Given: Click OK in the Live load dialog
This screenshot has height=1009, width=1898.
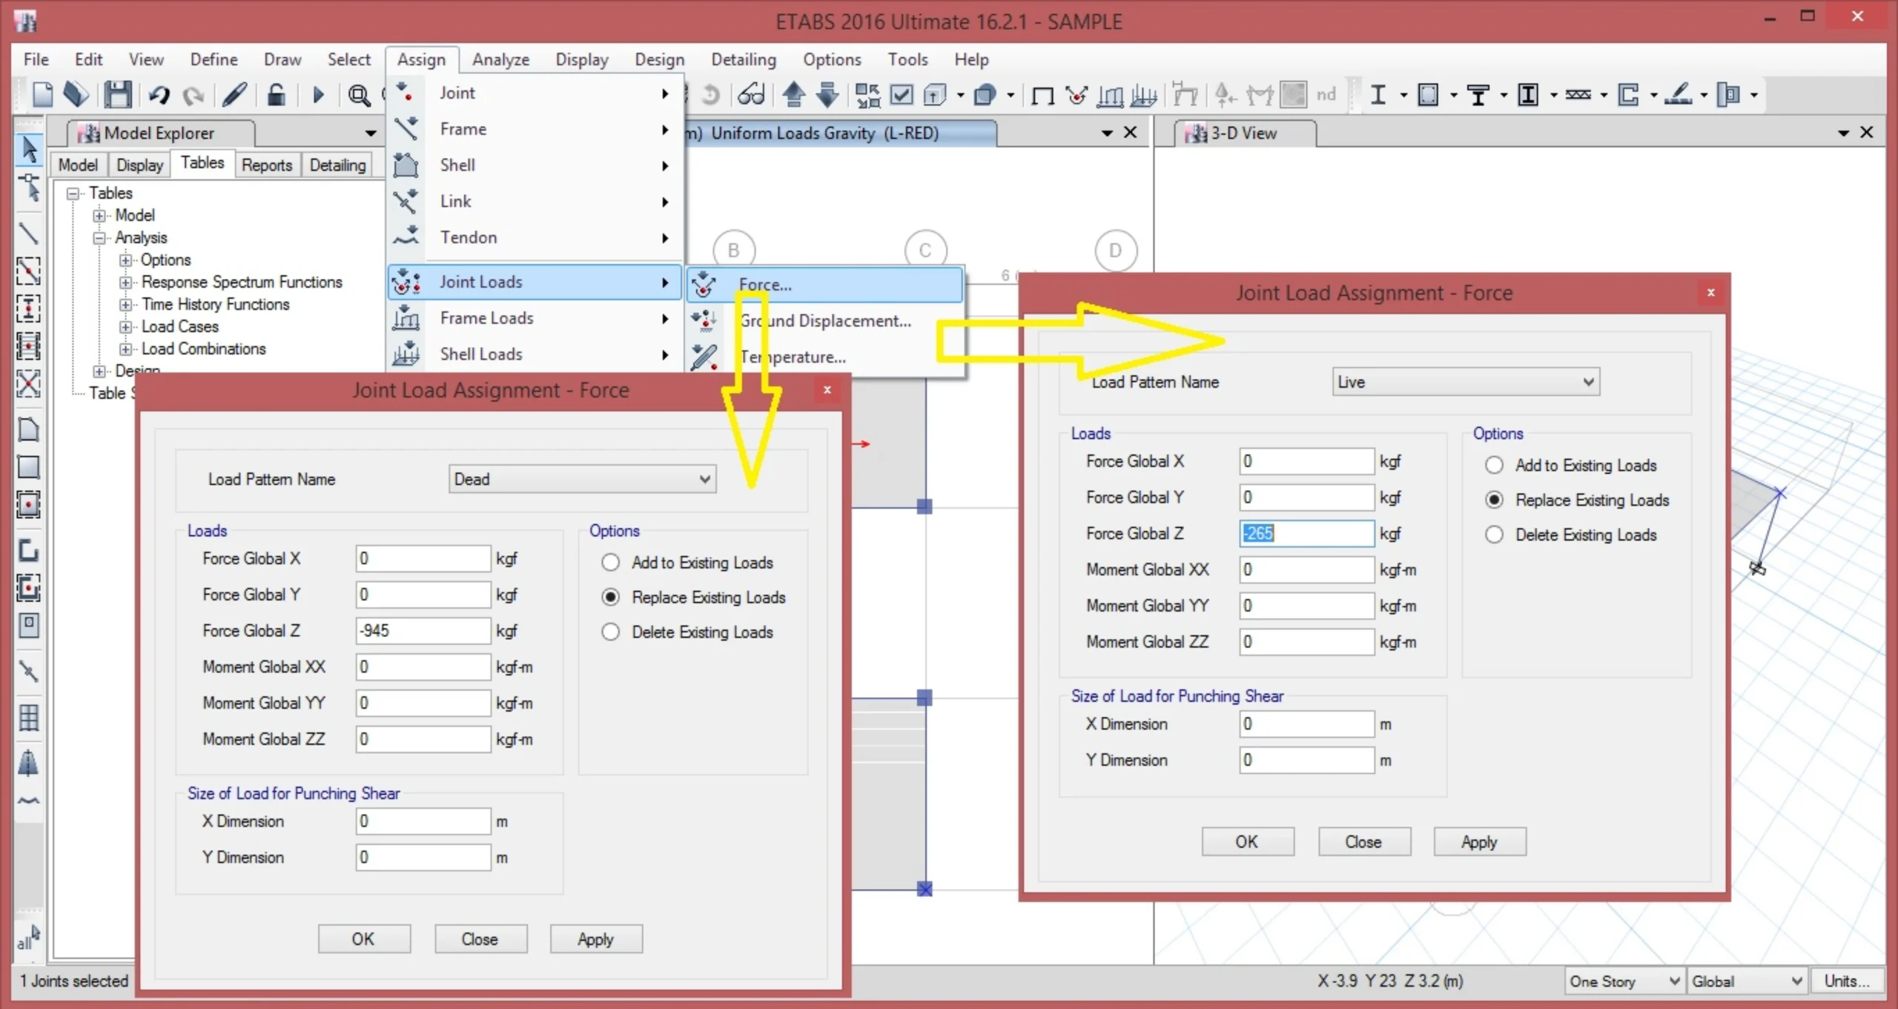Looking at the screenshot, I should click(x=1247, y=842).
